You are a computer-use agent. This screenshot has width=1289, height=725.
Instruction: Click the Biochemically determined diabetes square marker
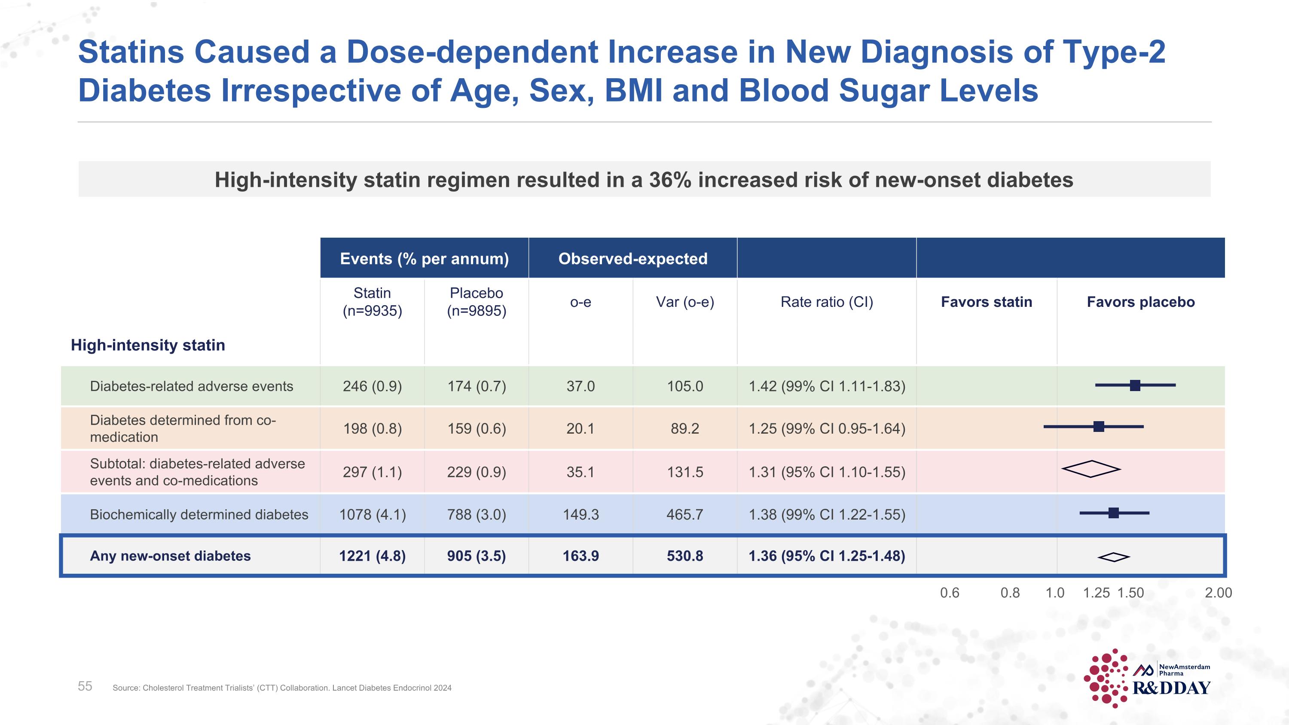pos(1113,513)
